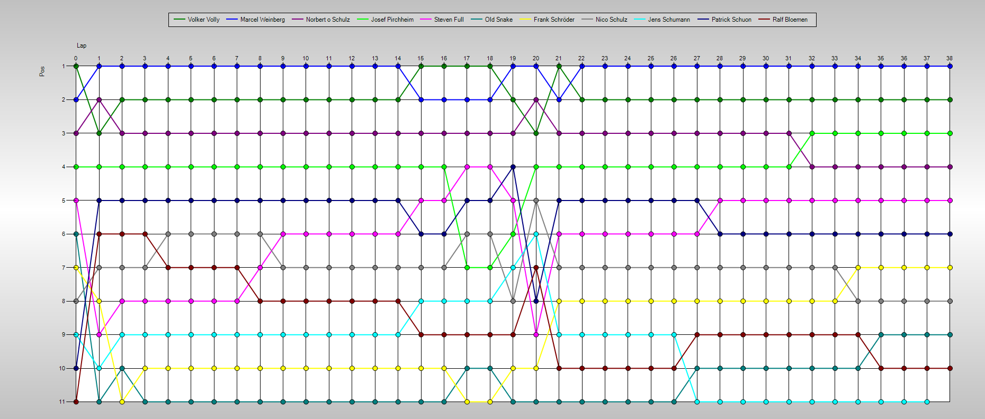Select magenta marker at lap 17, position 4
Viewport: 985px width, 419px height.
[x=467, y=167]
